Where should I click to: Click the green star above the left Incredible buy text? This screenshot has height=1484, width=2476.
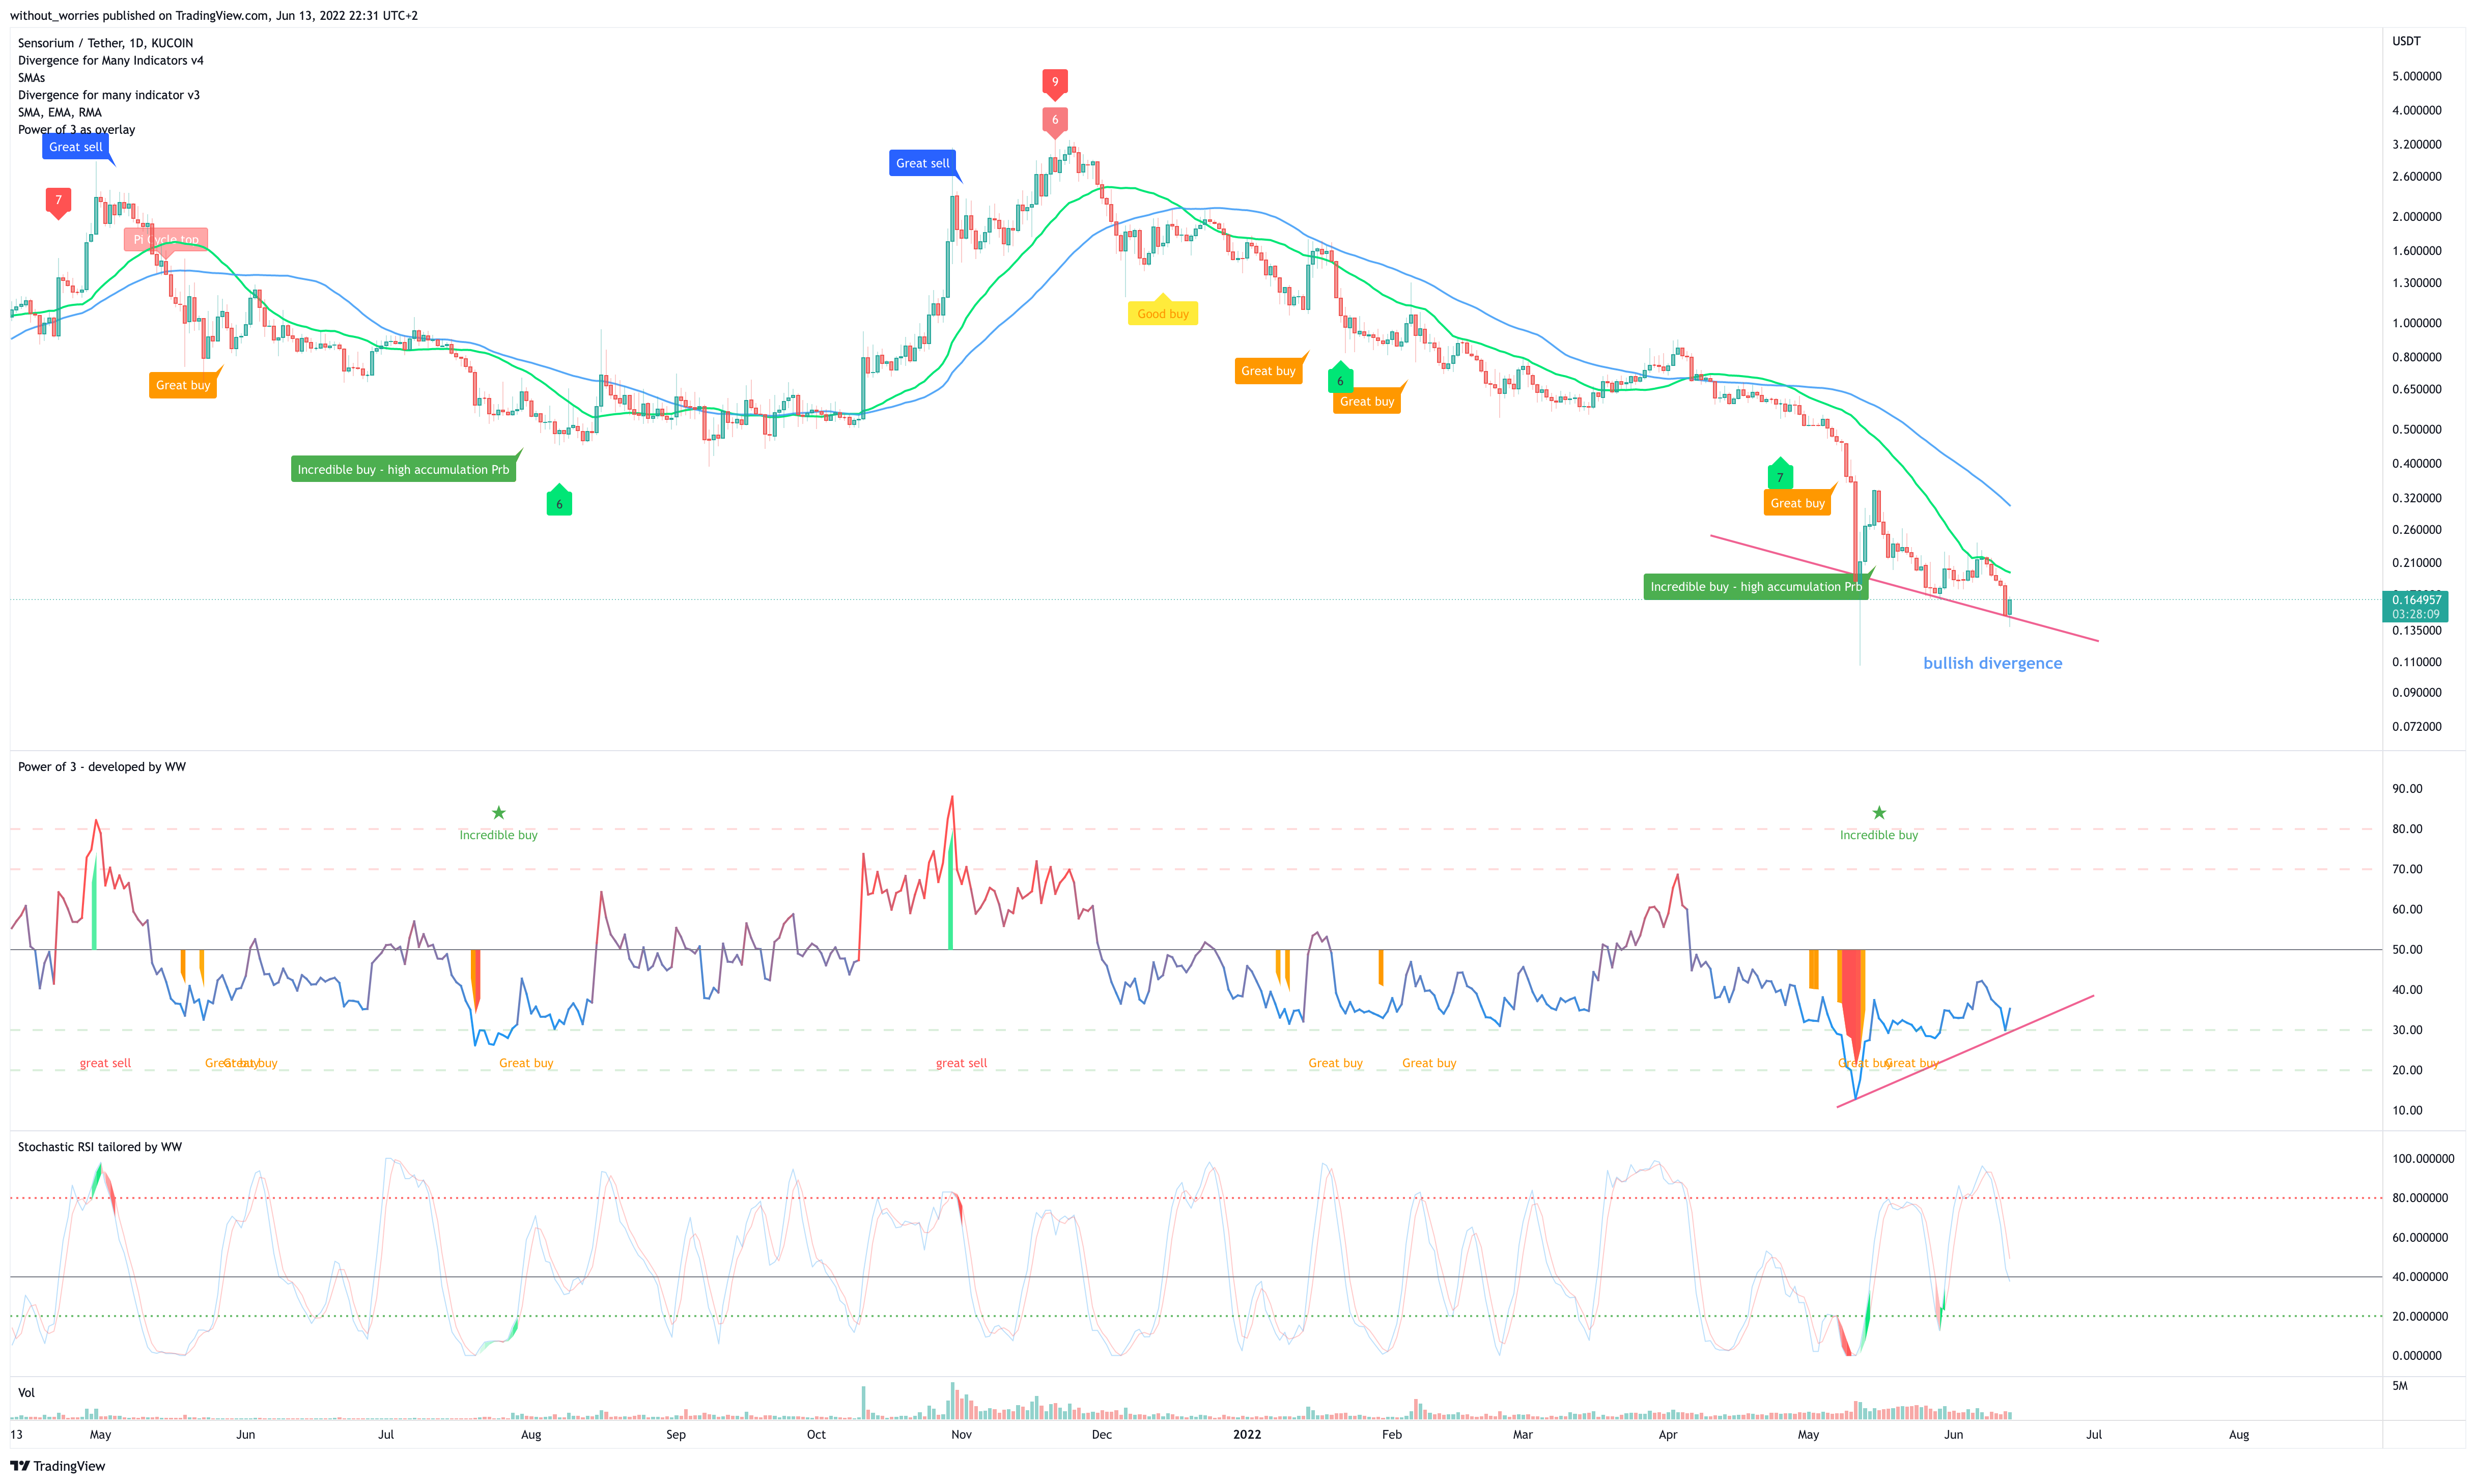(x=498, y=813)
